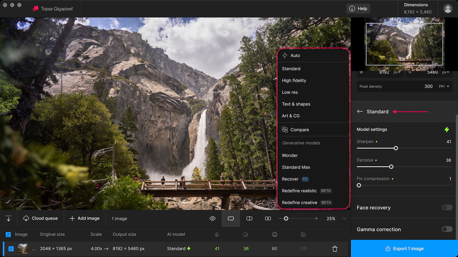Click the sharpen droplet column icon
Image resolution: width=458 pixels, height=257 pixels.
(x=216, y=235)
